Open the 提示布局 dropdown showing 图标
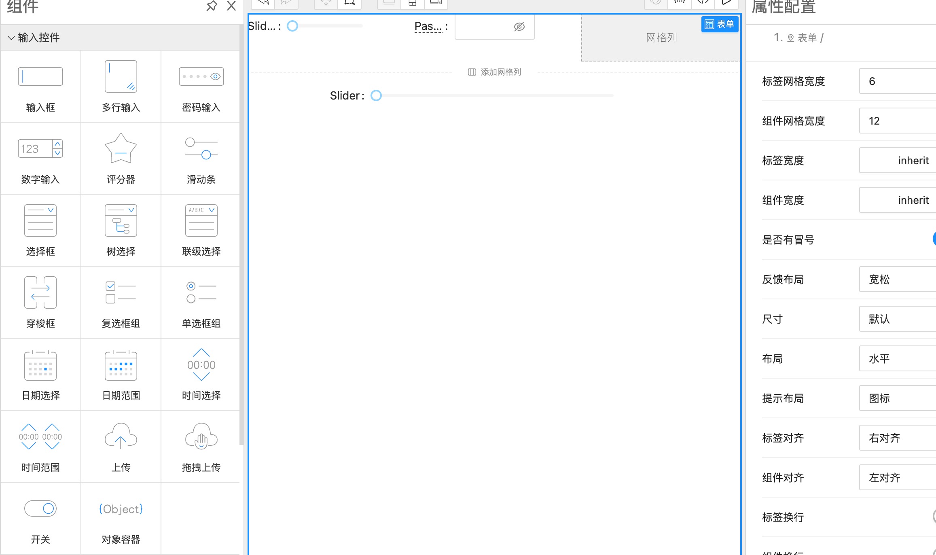This screenshot has width=936, height=555. pyautogui.click(x=898, y=398)
